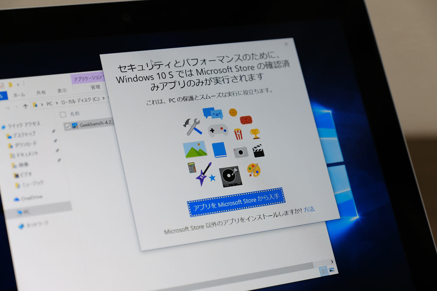The height and width of the screenshot is (291, 437).
Task: Open the quick access toolbar dropdown arrow
Action: point(18,84)
